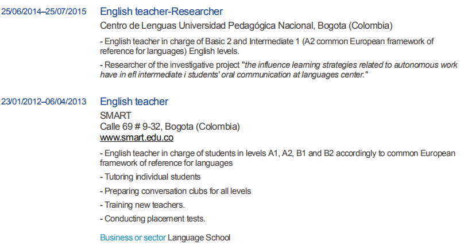Click the "Business or sector" label
The image size is (464, 245).
(133, 237)
